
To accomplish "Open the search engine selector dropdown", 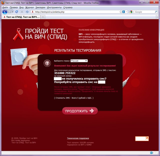I will [132, 12].
